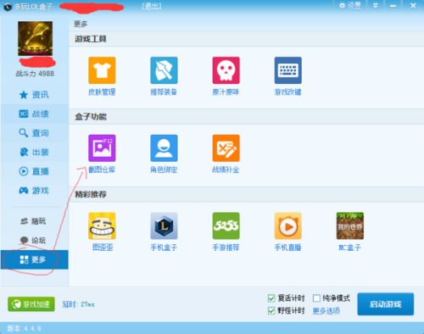
Task: Click the user avatar picture
Action: pyautogui.click(x=36, y=38)
